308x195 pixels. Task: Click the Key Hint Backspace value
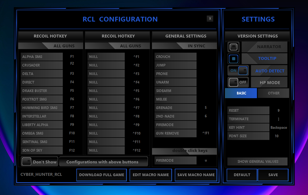point(278,127)
